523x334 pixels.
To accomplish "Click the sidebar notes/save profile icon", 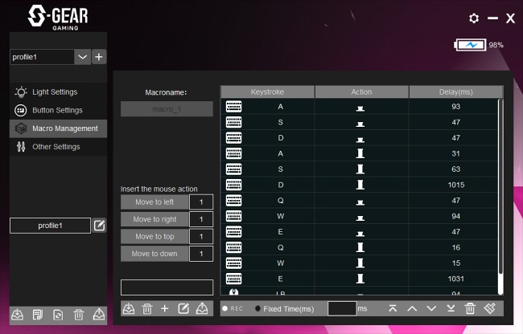I will [x=38, y=315].
